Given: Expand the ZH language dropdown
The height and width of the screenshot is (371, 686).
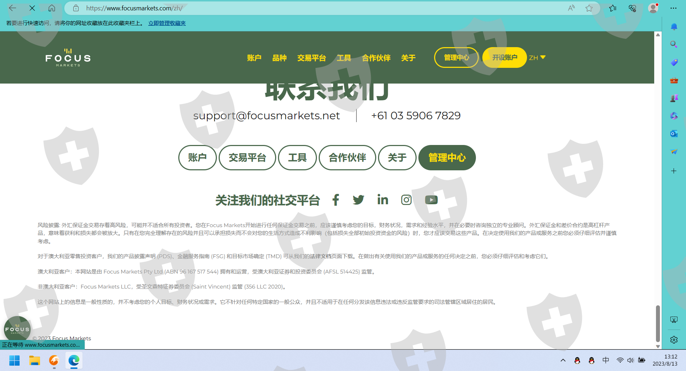Looking at the screenshot, I should (537, 57).
